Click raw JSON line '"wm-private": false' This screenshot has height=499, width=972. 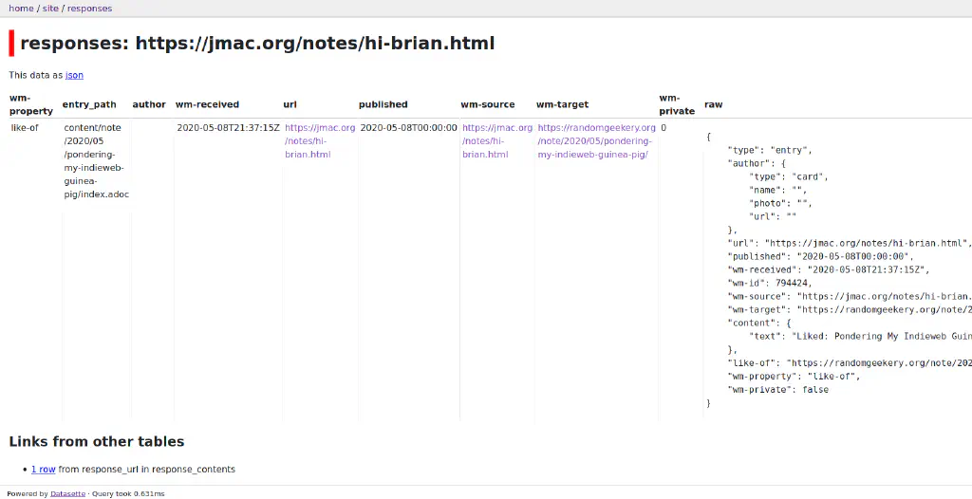pyautogui.click(x=777, y=389)
